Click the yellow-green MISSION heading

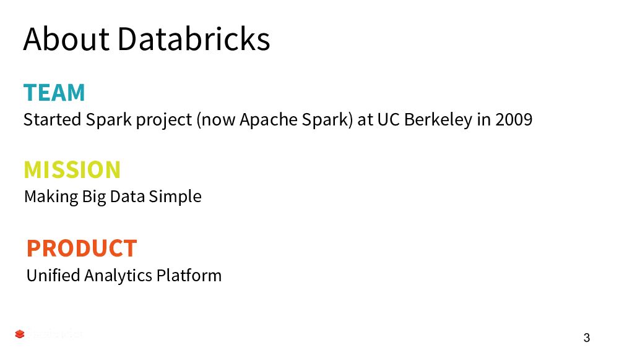(x=72, y=169)
